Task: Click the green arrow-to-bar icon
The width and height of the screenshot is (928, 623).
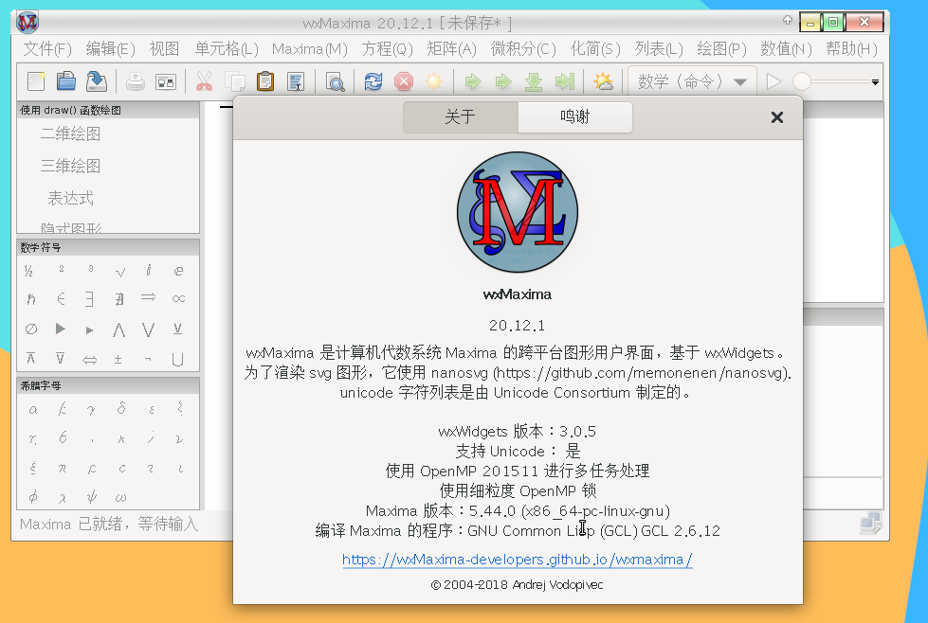Action: point(565,81)
